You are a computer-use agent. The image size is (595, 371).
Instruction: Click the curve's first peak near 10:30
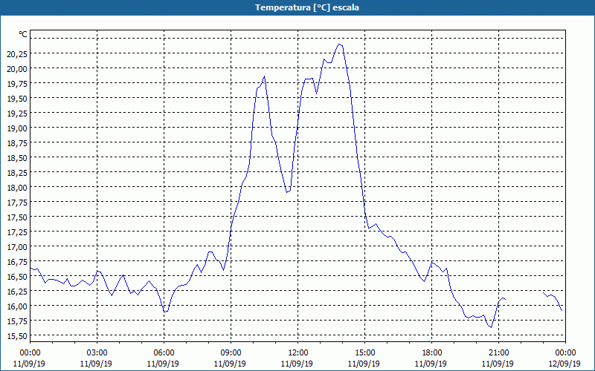pyautogui.click(x=264, y=77)
